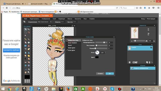
Task: Open the Просмотр menu
Action: [78, 19]
